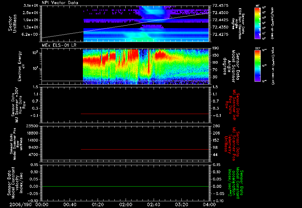The image size is (302, 208).
Task: Click the 01:20 time tick label
Action: coord(98,204)
